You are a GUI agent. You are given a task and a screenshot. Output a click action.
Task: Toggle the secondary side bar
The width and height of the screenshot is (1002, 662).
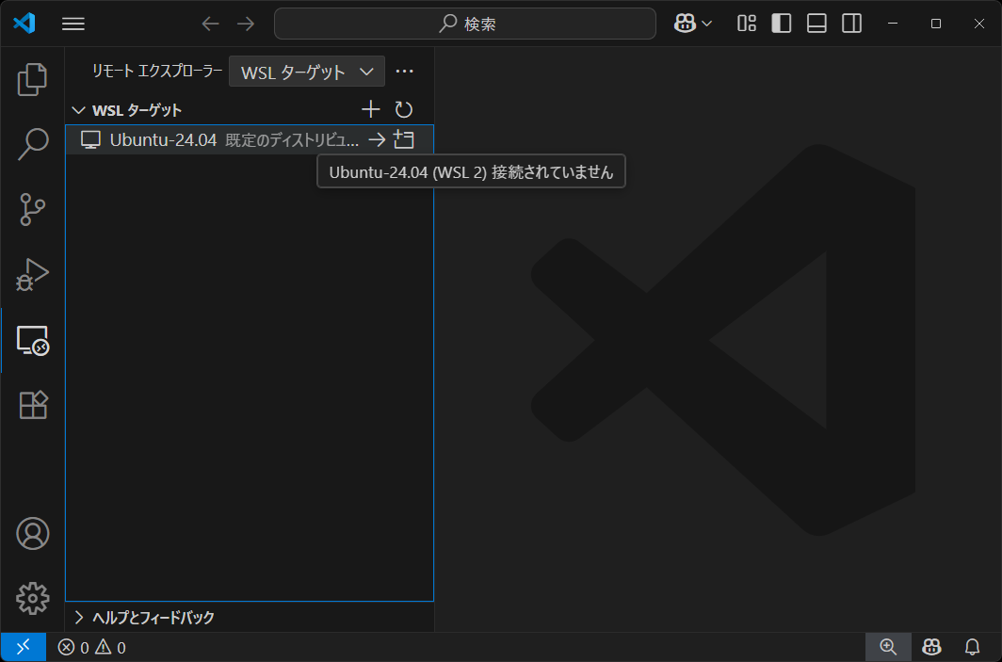(x=852, y=24)
